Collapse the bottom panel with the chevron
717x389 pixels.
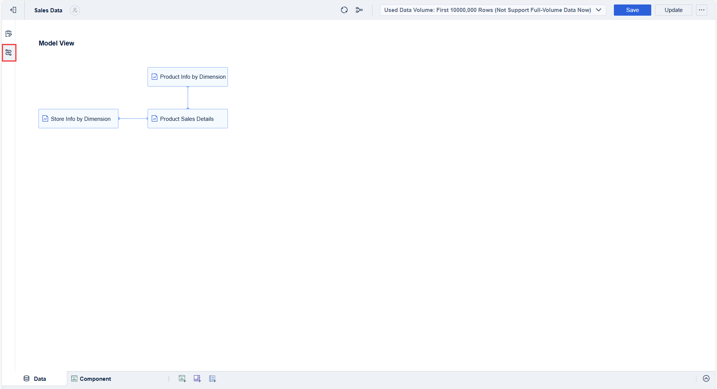coord(706,378)
